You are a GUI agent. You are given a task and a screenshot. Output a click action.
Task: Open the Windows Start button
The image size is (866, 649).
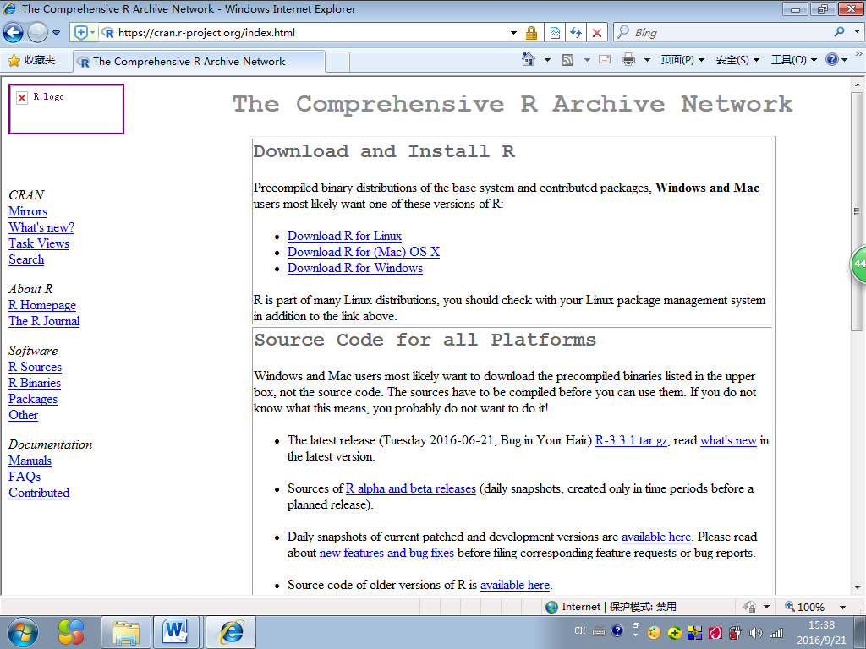pos(23,632)
